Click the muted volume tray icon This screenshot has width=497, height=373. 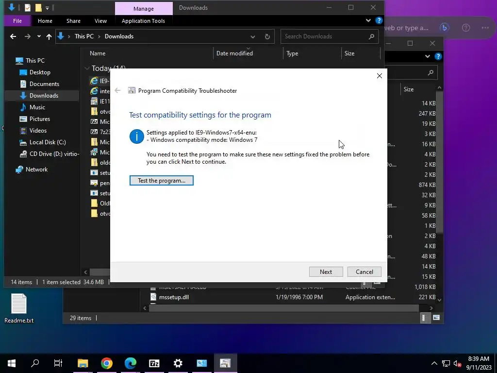click(x=457, y=363)
